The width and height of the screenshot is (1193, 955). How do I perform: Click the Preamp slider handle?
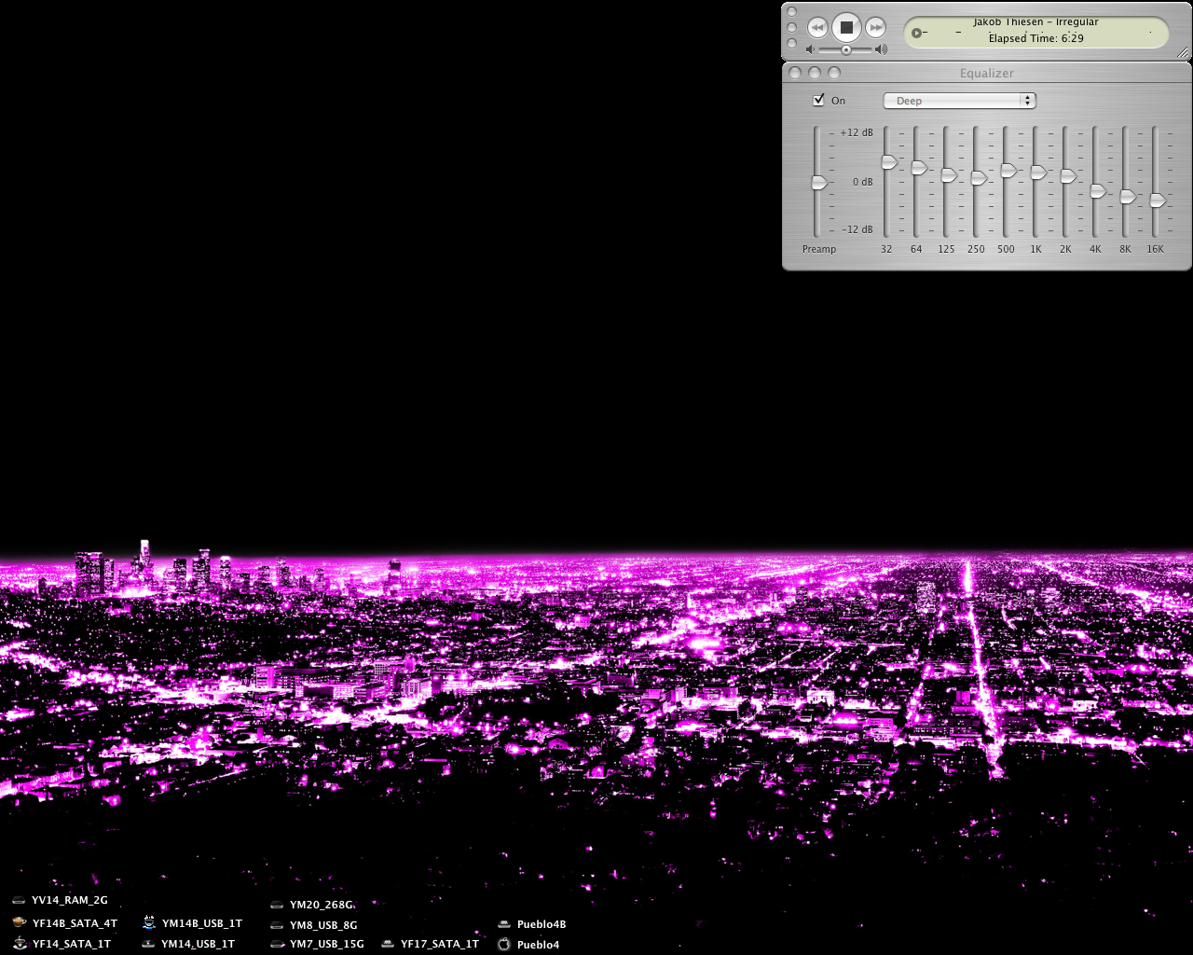coord(819,183)
